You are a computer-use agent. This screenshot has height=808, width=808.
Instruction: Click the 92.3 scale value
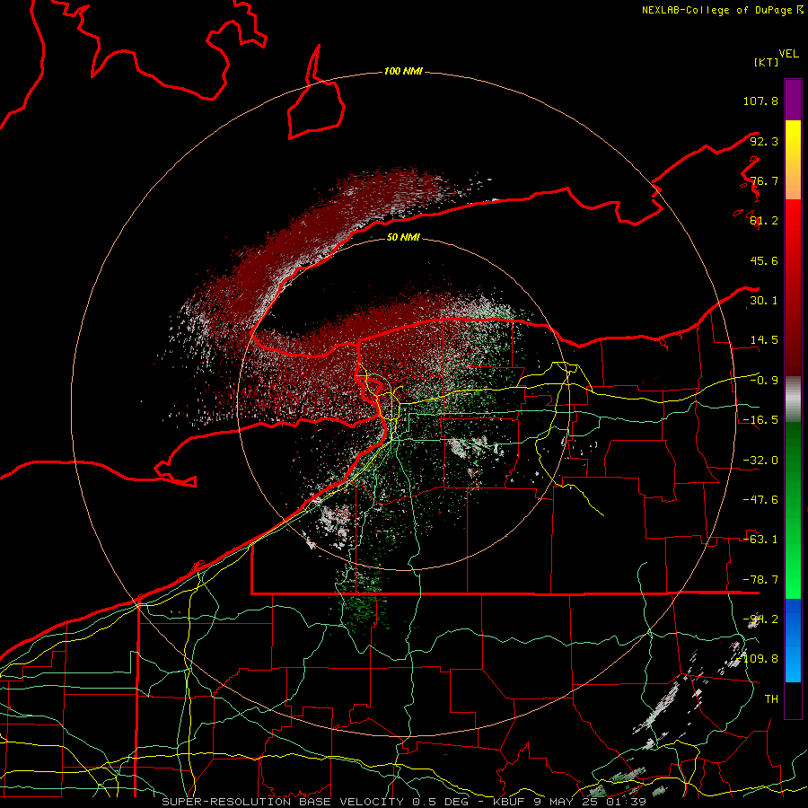[x=764, y=141]
